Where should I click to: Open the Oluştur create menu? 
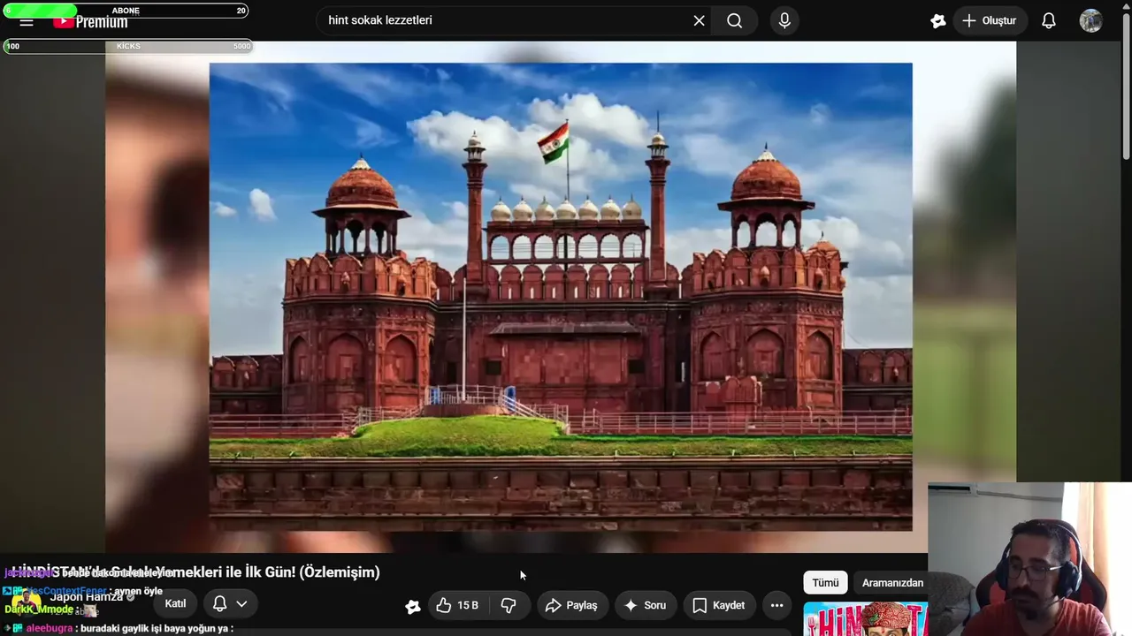(x=990, y=20)
